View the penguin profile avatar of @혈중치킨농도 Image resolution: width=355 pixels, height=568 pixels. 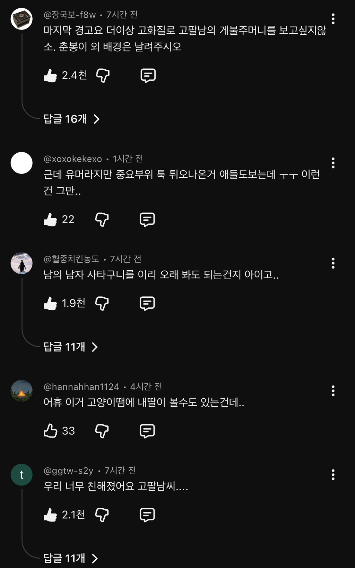pyautogui.click(x=21, y=263)
